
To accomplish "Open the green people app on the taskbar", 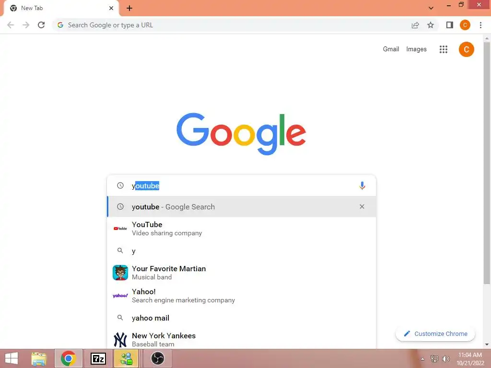I will (127, 358).
